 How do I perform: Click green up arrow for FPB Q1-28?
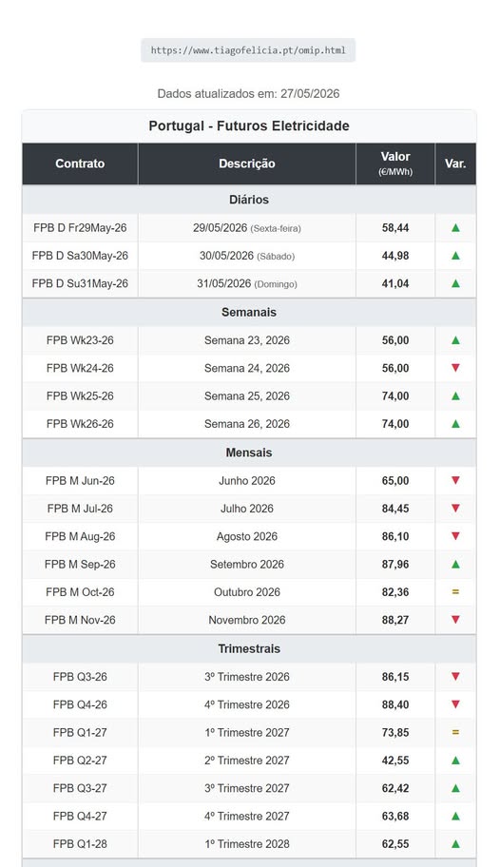click(455, 844)
